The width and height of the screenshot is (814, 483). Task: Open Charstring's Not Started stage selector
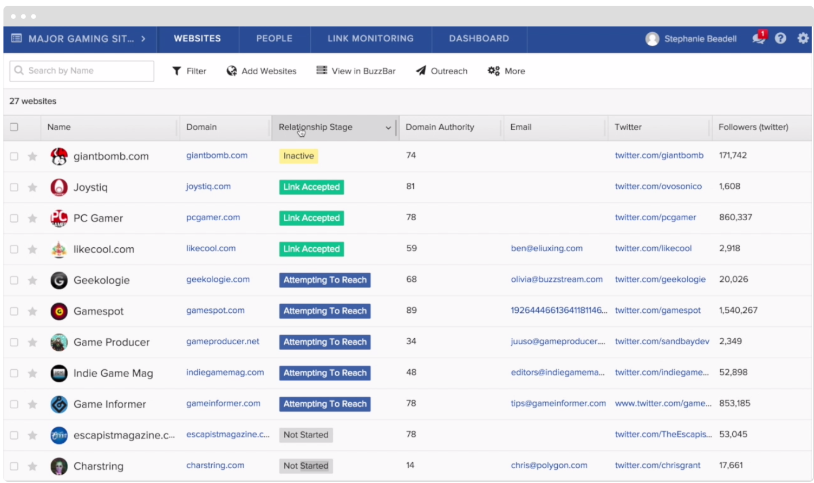(x=306, y=466)
